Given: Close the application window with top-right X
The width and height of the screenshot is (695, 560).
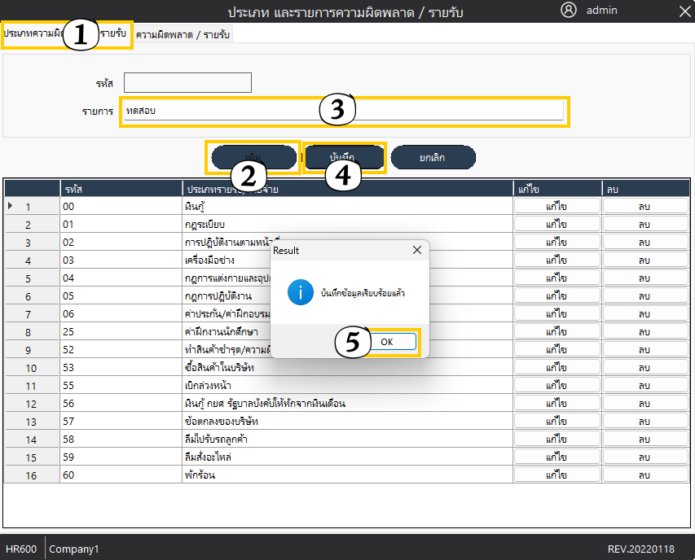Looking at the screenshot, I should [684, 11].
